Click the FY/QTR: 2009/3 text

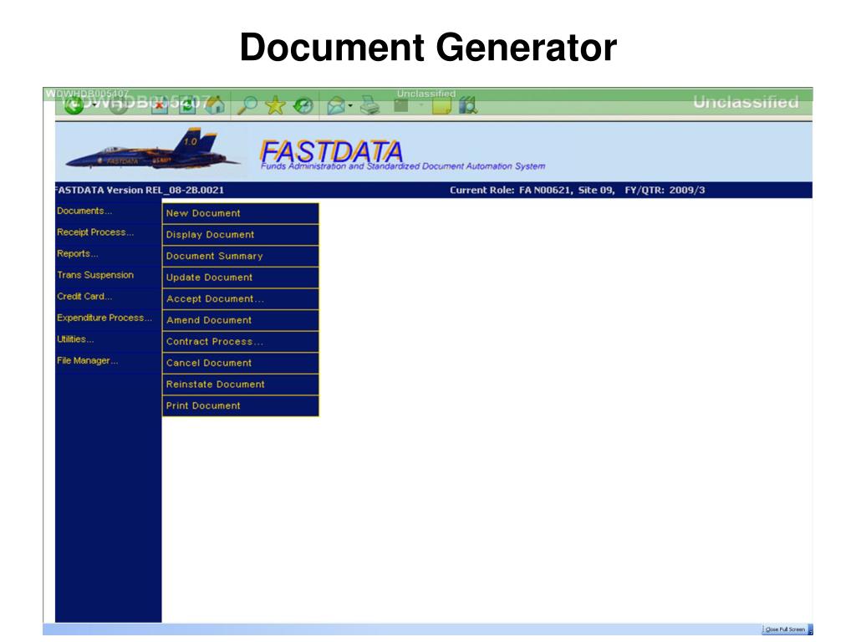point(665,190)
